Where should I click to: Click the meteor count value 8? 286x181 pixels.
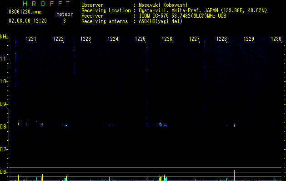click(65, 21)
